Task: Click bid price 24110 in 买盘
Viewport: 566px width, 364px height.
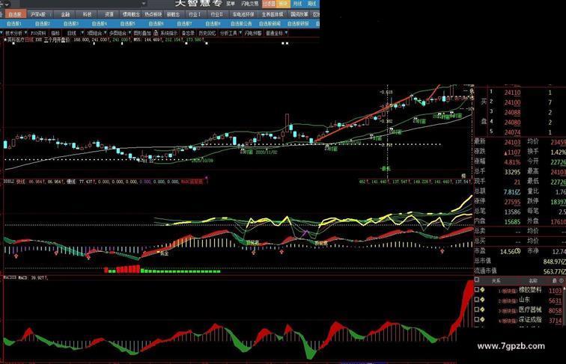Action: 513,93
